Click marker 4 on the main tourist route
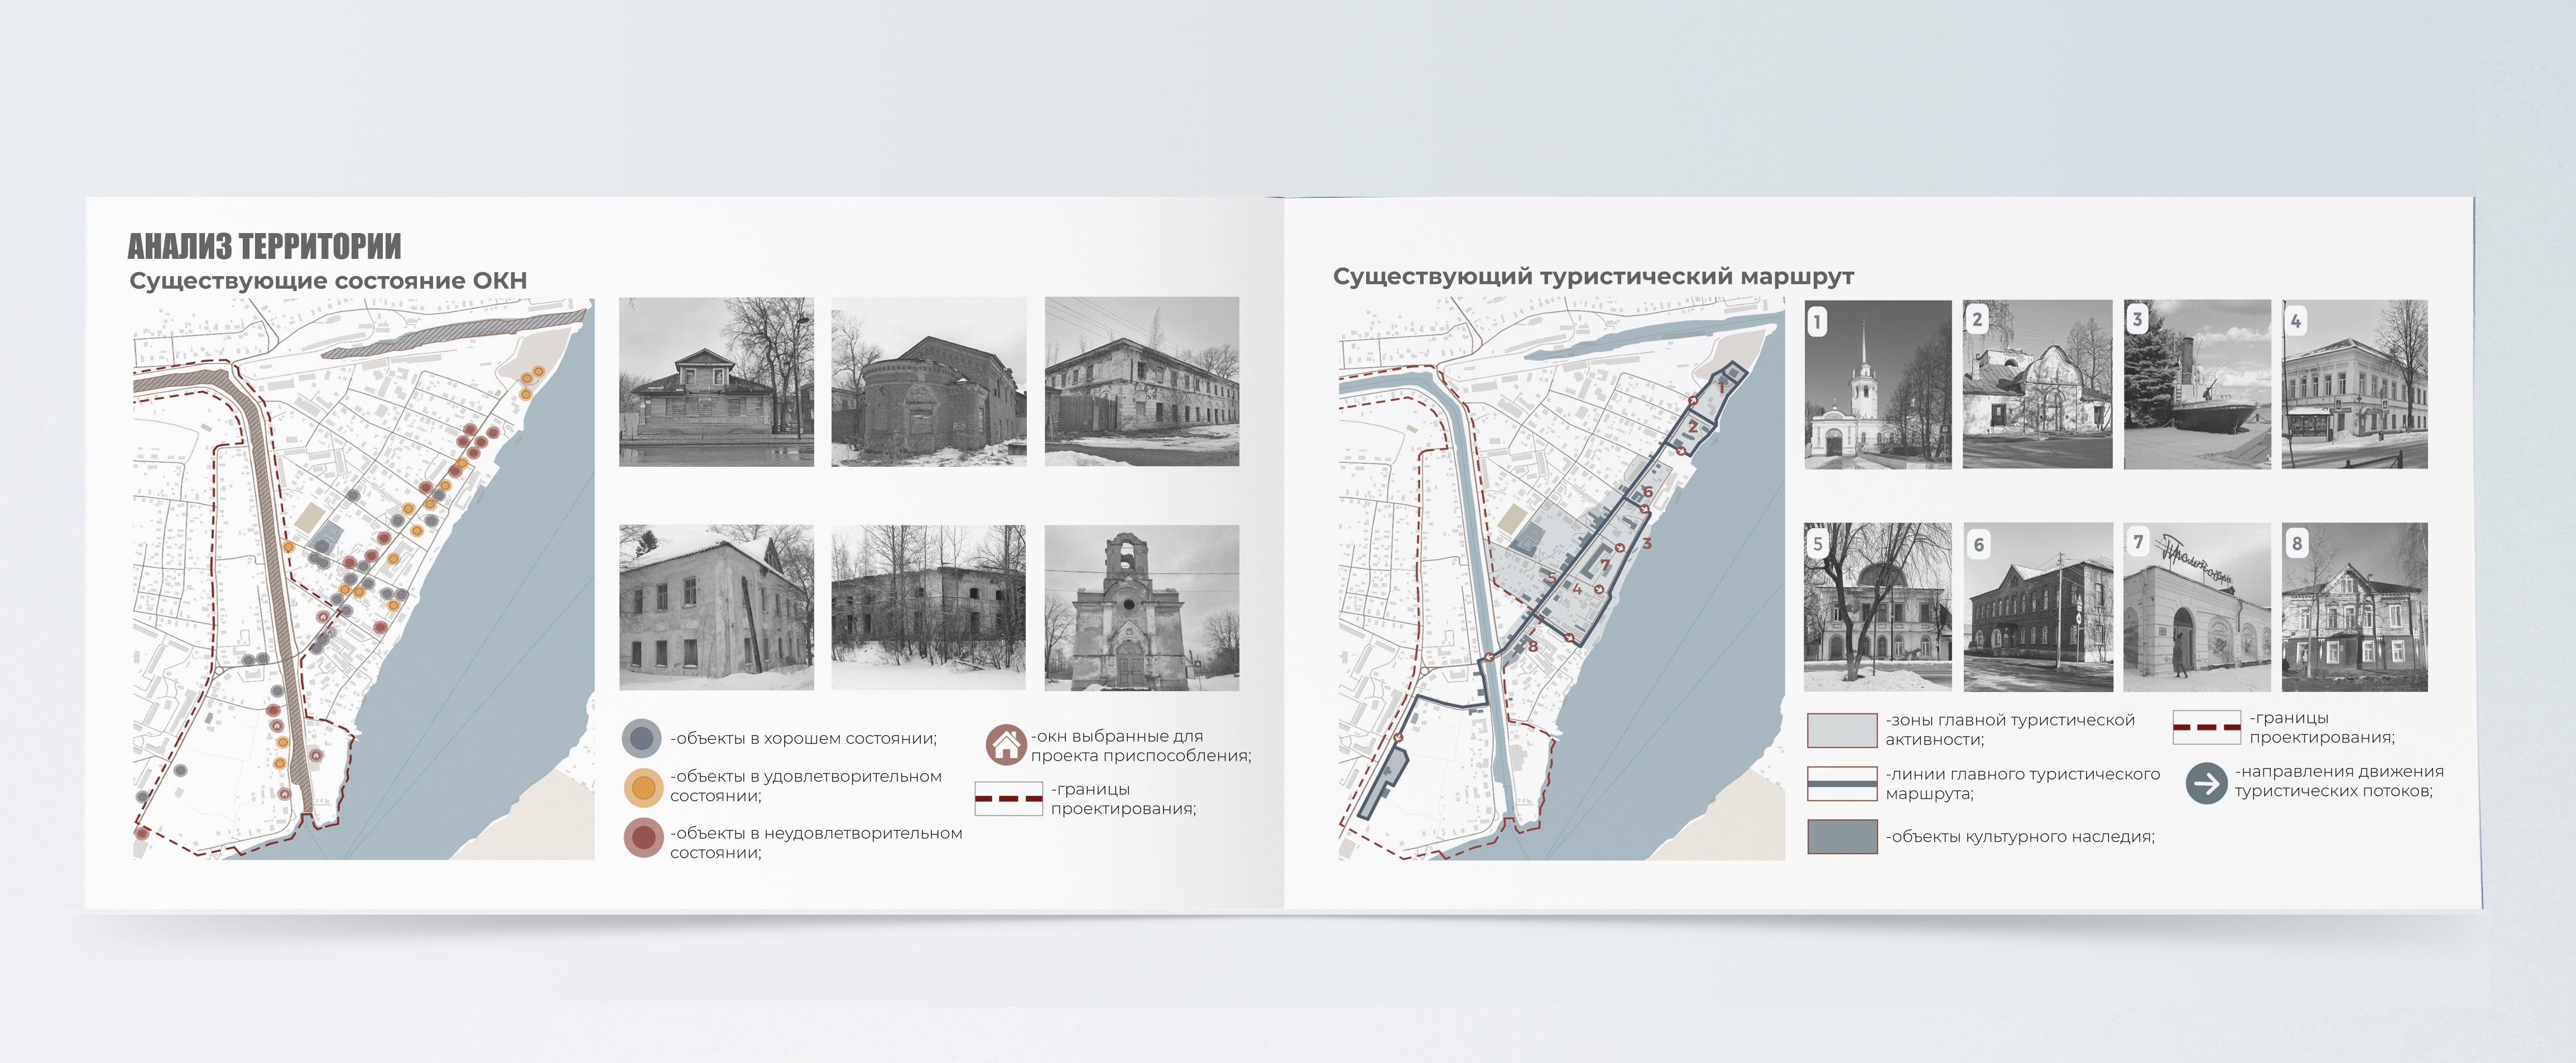The width and height of the screenshot is (2576, 1063). click(1578, 590)
